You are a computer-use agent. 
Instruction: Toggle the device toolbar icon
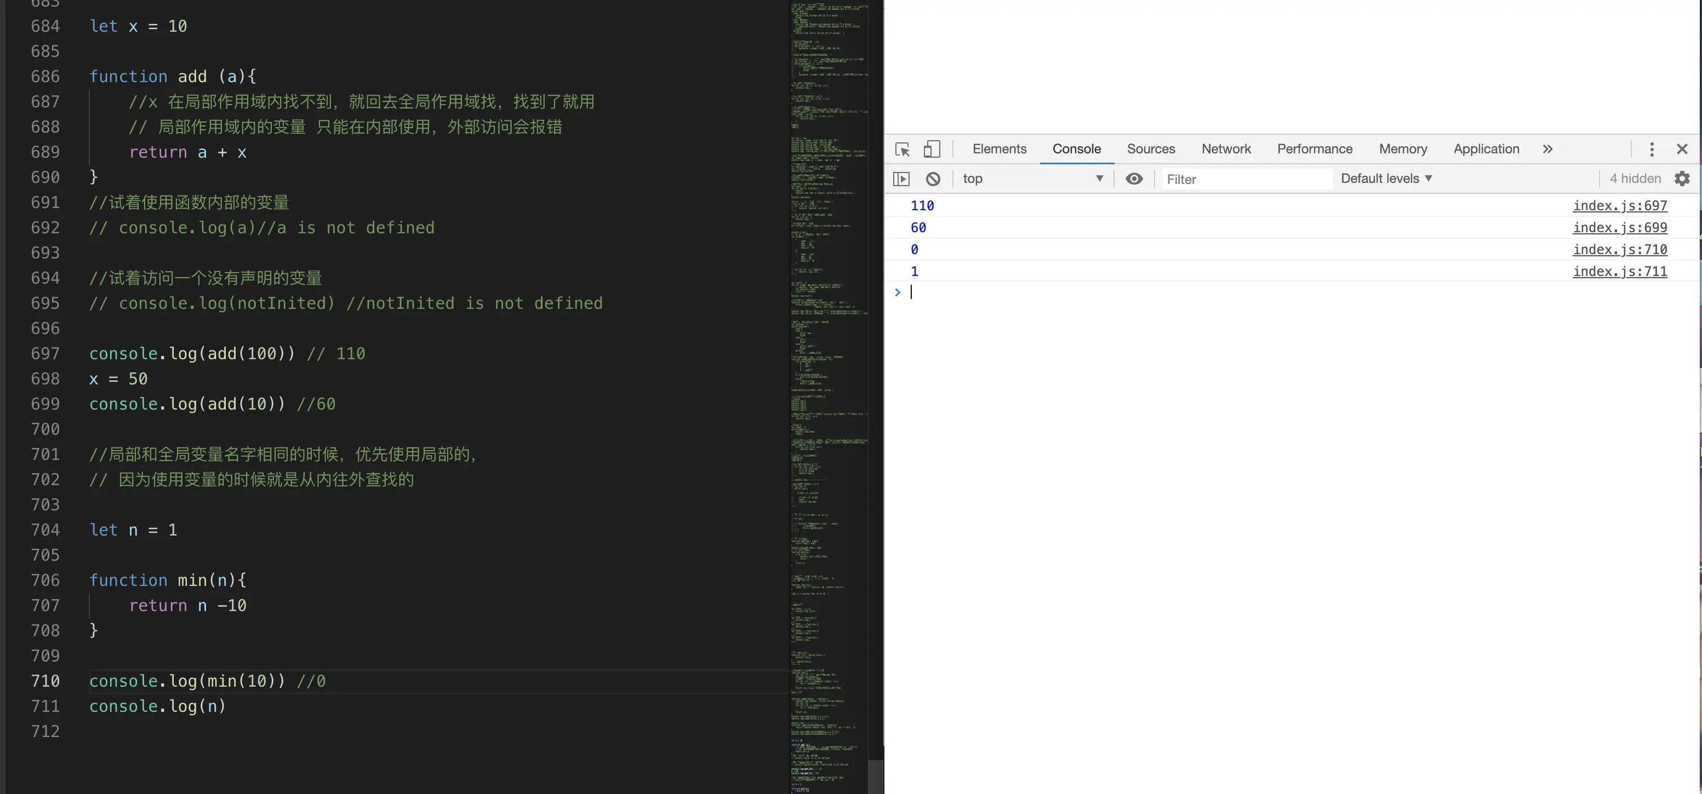pyautogui.click(x=931, y=149)
